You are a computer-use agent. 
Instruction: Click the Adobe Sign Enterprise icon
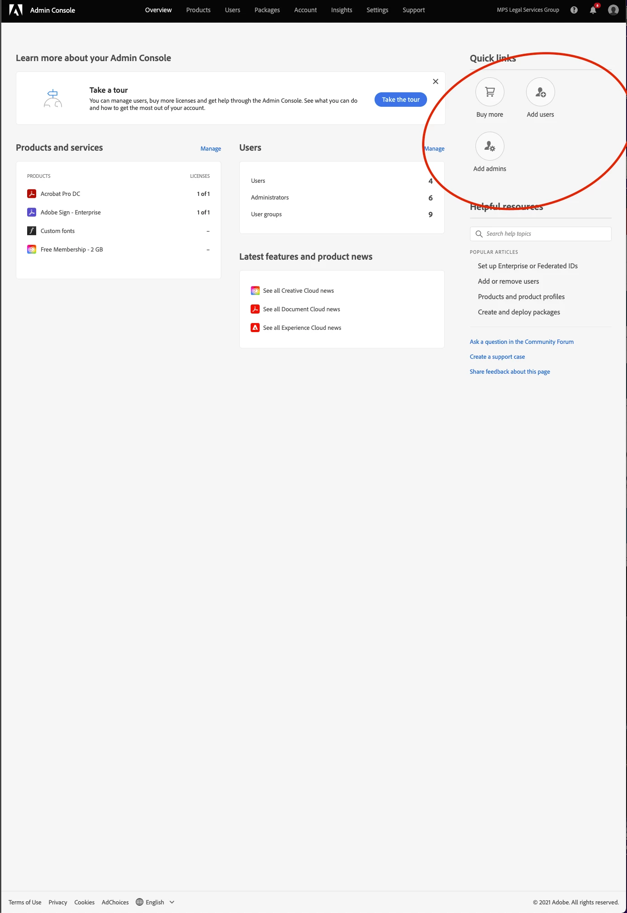pos(32,212)
